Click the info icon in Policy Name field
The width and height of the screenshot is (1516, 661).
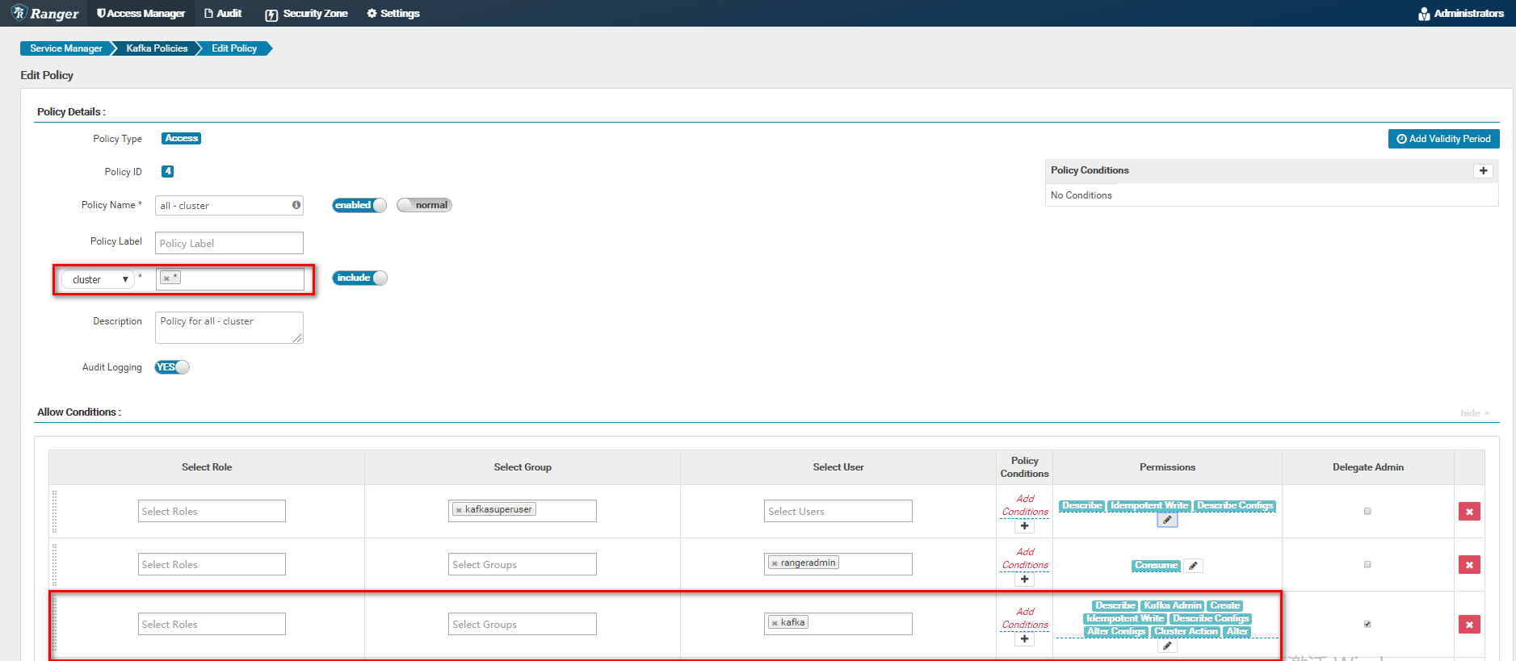296,205
